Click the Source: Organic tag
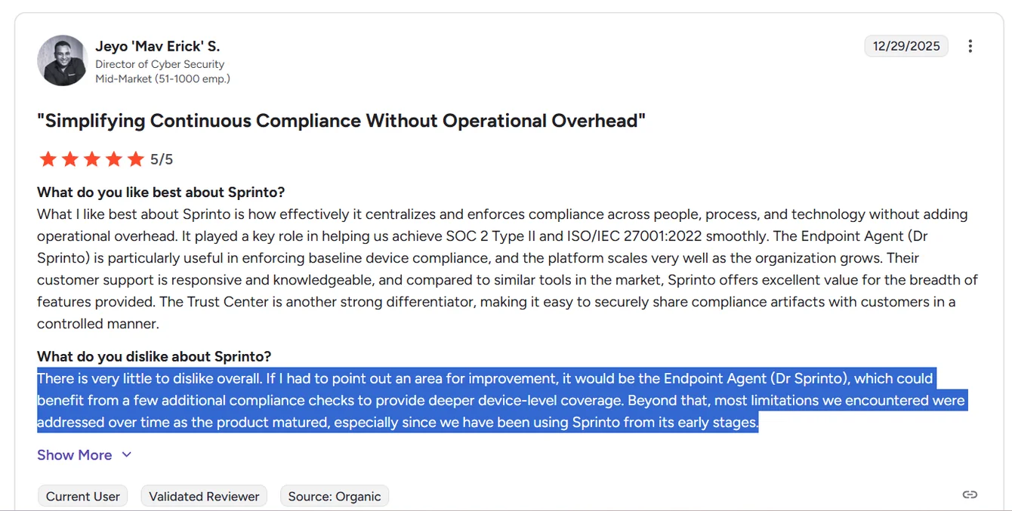Viewport: 1012px width, 511px height. tap(335, 496)
